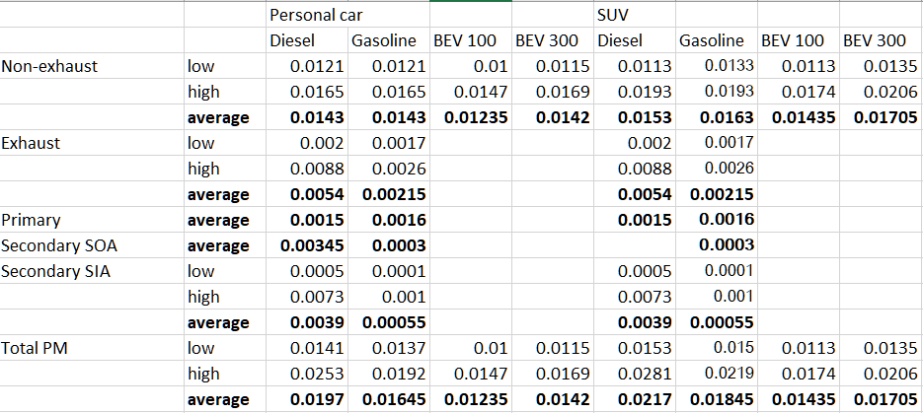Image resolution: width=923 pixels, height=413 pixels.
Task: Select the Total PM low value 0.0141
Action: 317,348
